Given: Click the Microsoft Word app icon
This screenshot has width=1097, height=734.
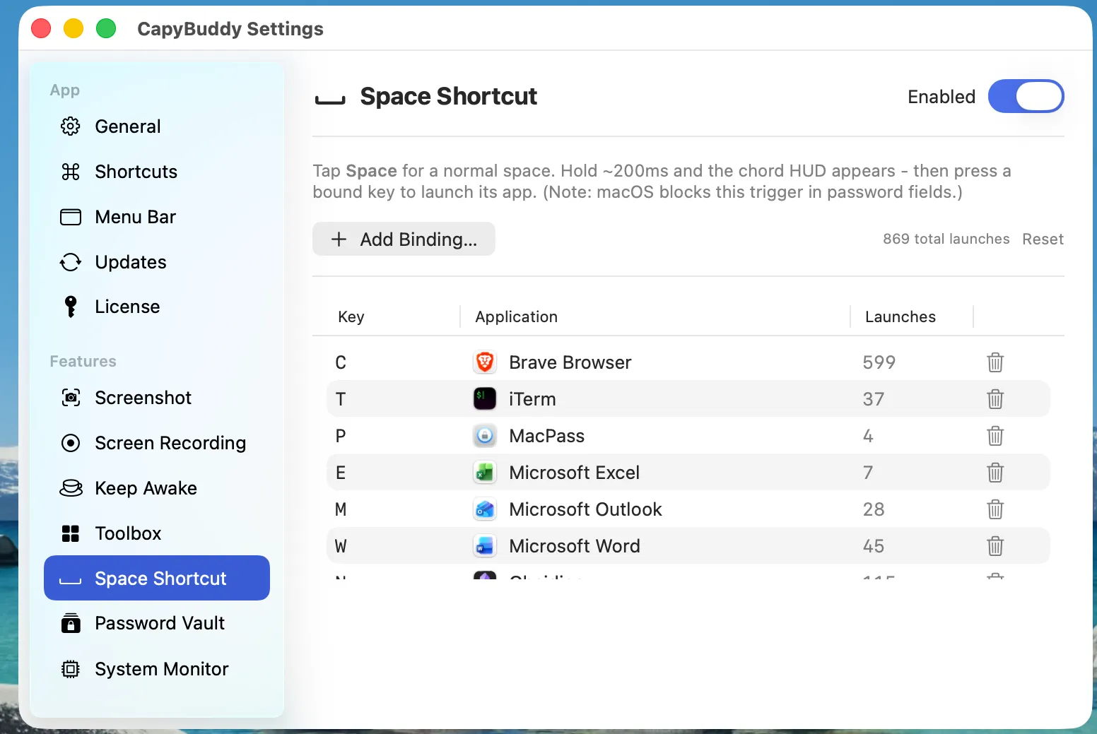Looking at the screenshot, I should tap(485, 546).
